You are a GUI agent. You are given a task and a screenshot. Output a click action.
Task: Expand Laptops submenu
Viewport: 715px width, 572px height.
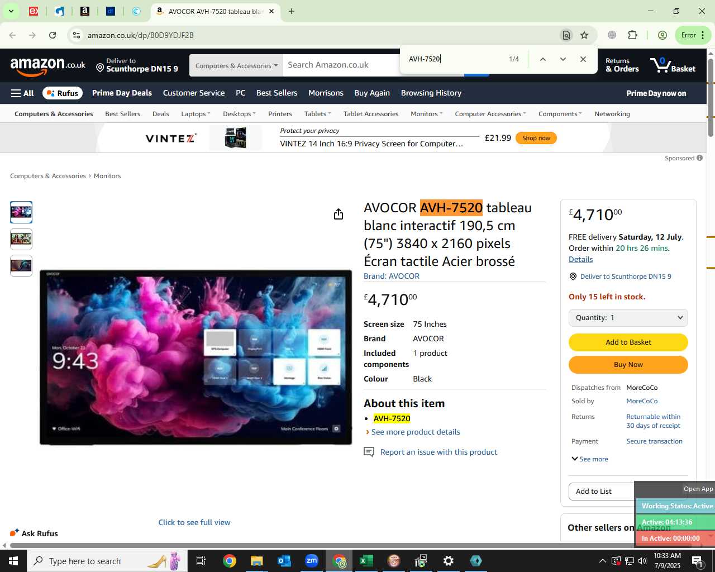click(x=196, y=114)
